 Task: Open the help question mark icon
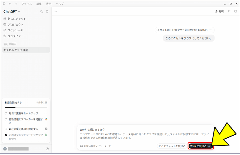point(47,149)
